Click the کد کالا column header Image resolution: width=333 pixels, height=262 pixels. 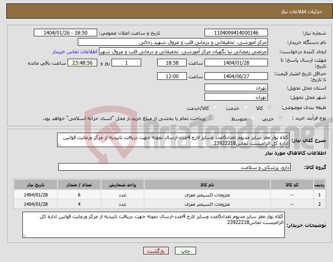[x=292, y=185]
